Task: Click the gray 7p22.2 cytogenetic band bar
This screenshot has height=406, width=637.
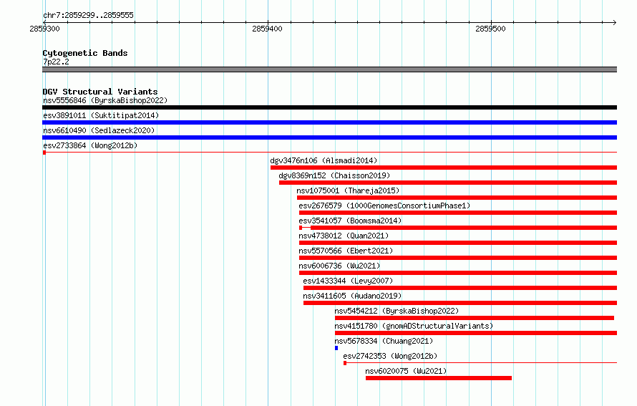Action: tap(329, 69)
